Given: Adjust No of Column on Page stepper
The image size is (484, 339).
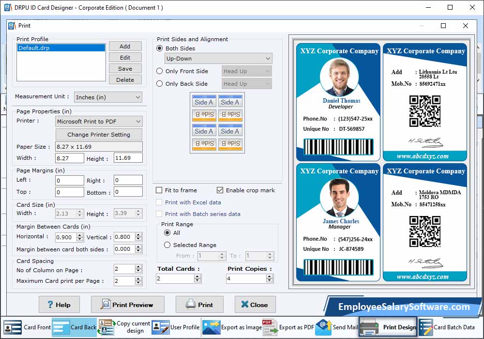Looking at the screenshot, I should pyautogui.click(x=138, y=269).
